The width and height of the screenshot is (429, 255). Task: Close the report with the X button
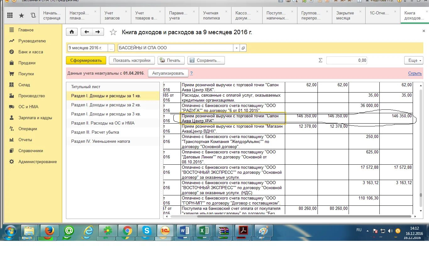(x=424, y=31)
